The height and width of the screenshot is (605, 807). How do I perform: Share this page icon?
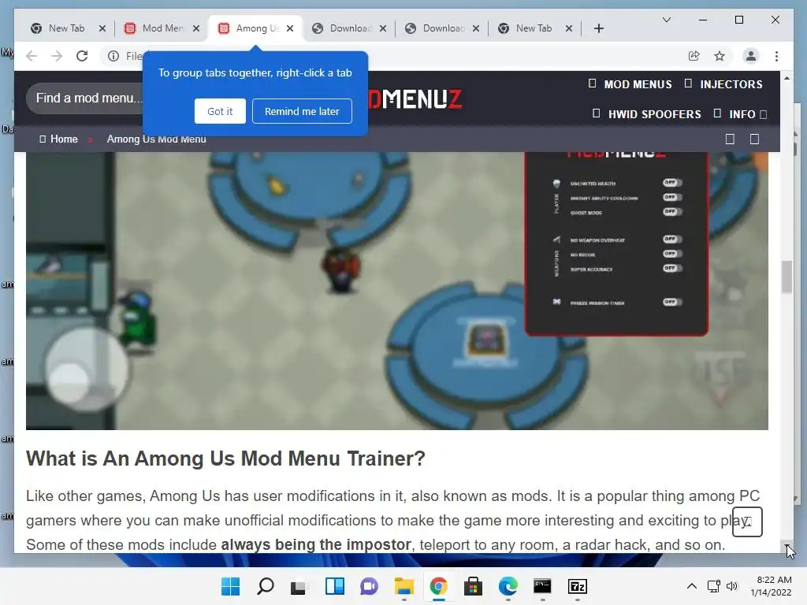tap(694, 56)
